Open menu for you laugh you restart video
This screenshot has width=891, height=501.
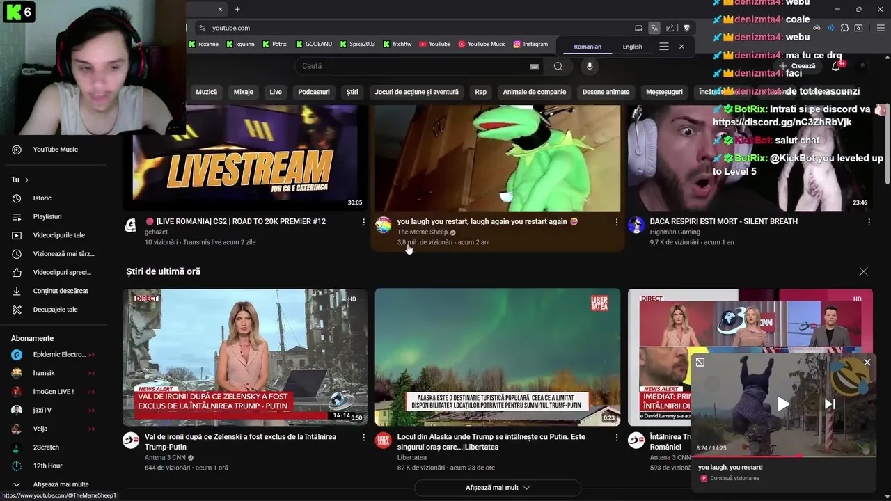616,222
